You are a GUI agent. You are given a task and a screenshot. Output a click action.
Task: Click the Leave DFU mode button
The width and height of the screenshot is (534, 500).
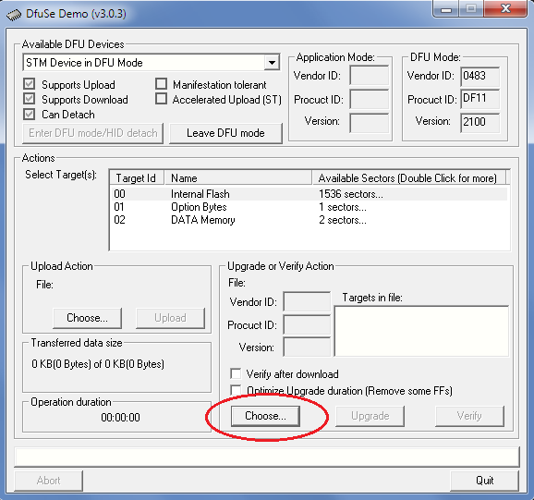coord(225,133)
